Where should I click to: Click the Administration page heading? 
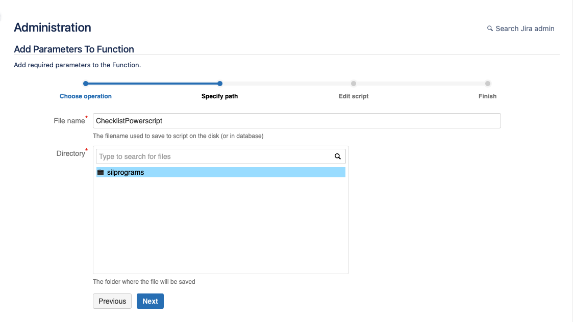53,28
